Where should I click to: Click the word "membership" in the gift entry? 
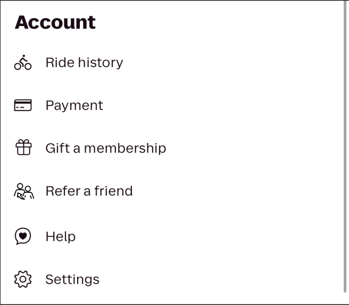coord(125,148)
